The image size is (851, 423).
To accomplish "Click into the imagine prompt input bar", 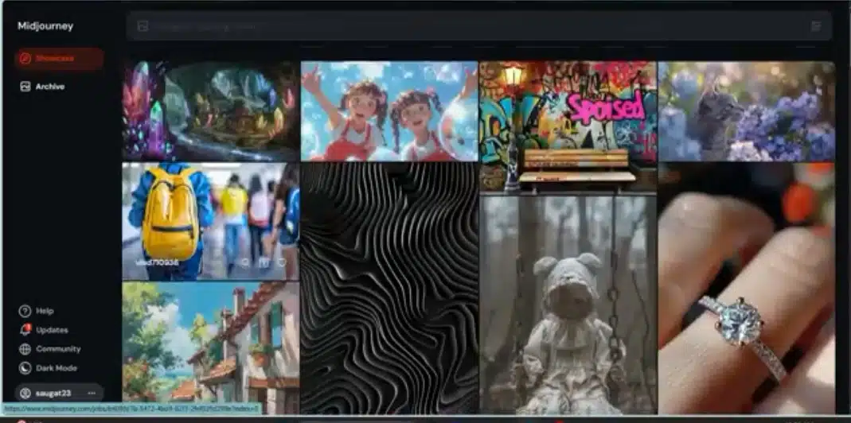I will [478, 26].
